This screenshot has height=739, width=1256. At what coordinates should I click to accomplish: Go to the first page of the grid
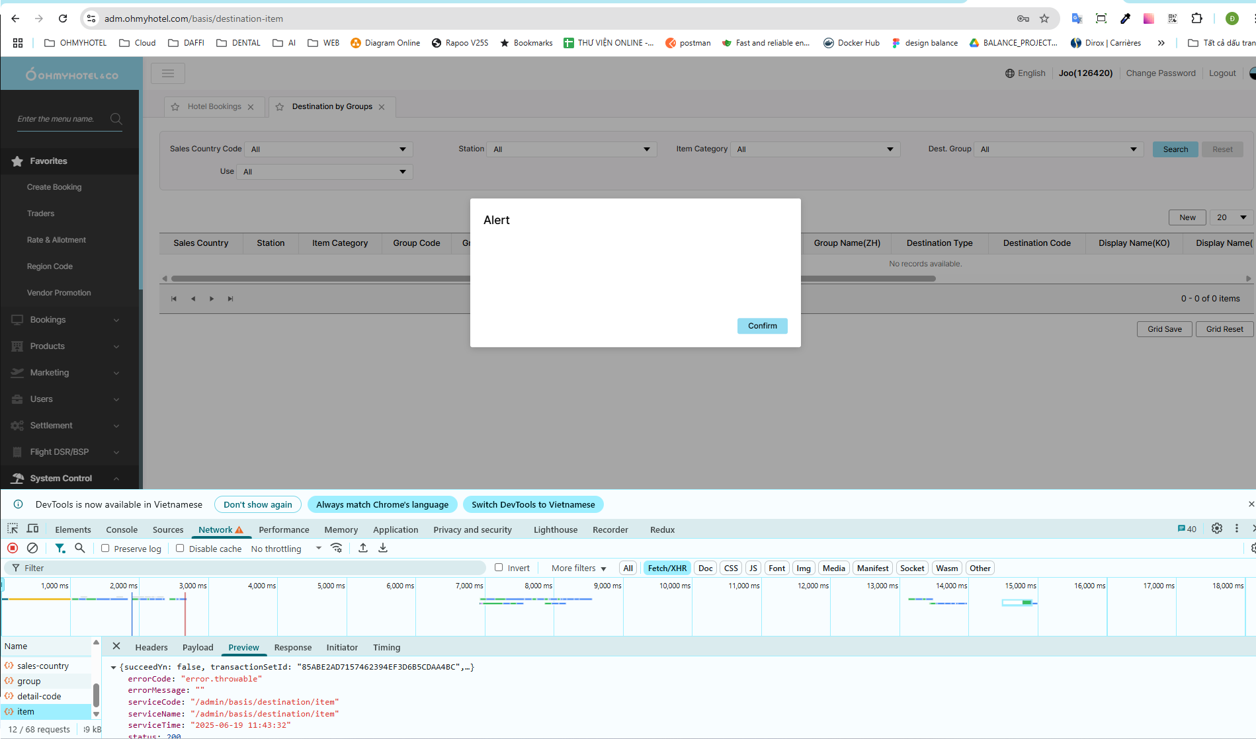[174, 299]
